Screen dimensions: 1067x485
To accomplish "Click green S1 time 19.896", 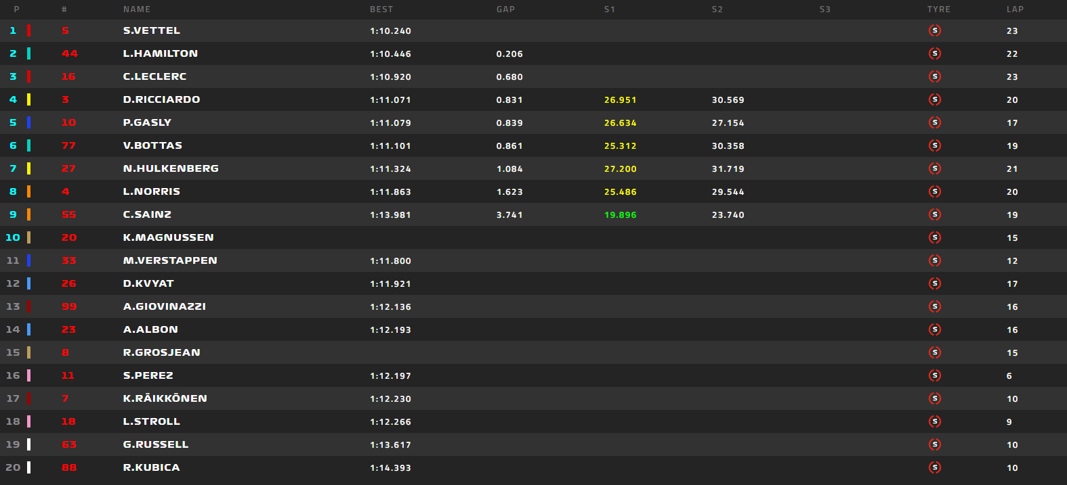I will coord(620,215).
